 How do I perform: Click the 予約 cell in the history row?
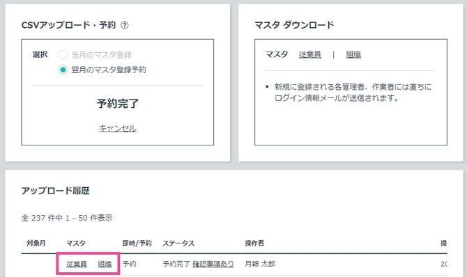click(129, 264)
